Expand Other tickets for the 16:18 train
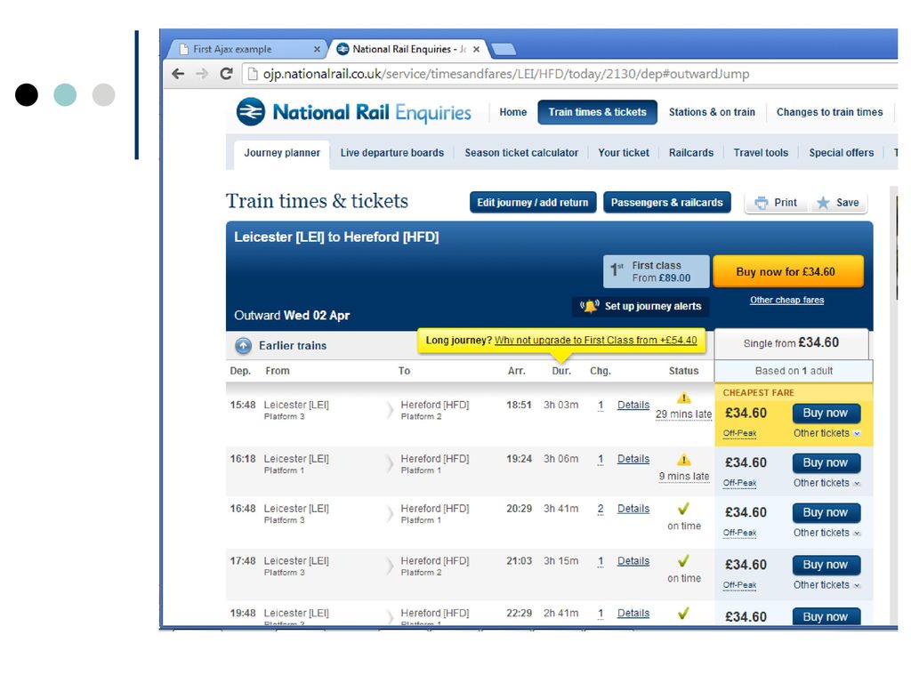 (826, 483)
